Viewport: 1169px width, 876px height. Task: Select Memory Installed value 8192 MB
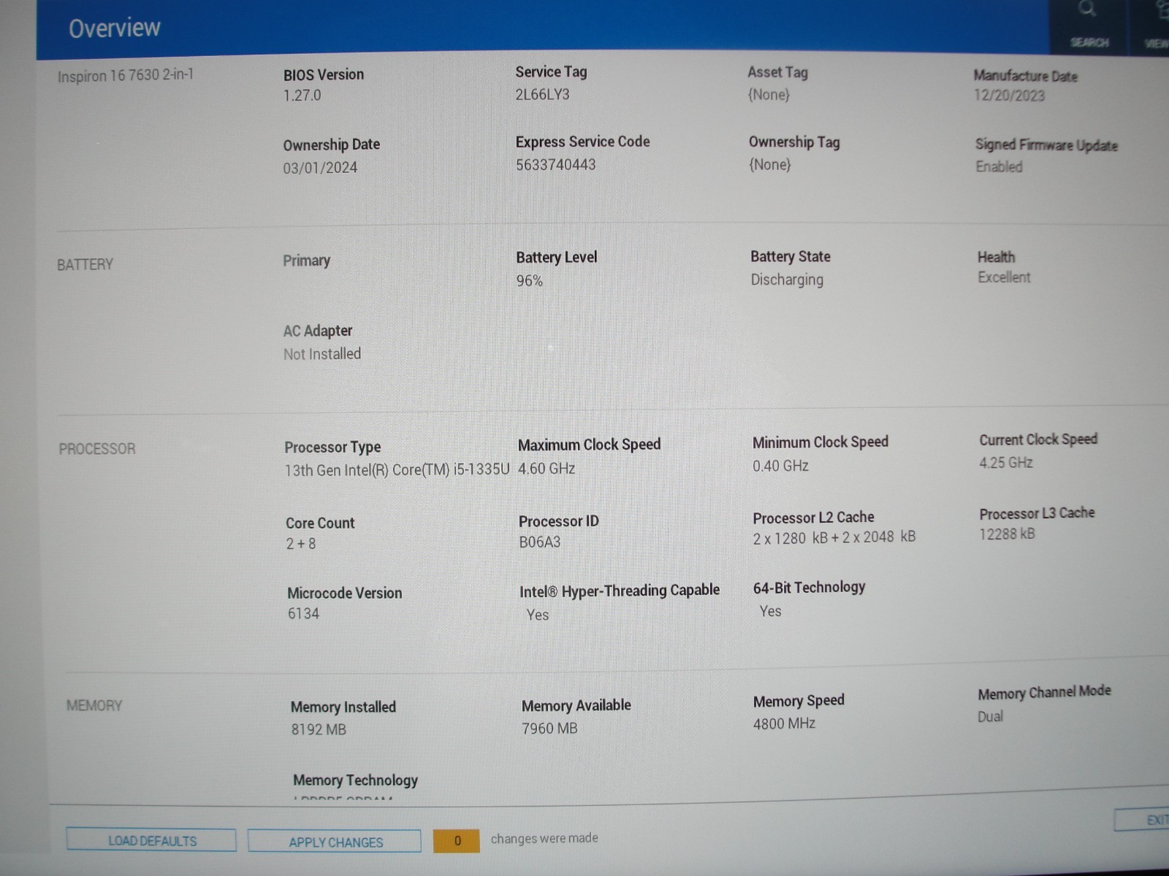pos(319,730)
